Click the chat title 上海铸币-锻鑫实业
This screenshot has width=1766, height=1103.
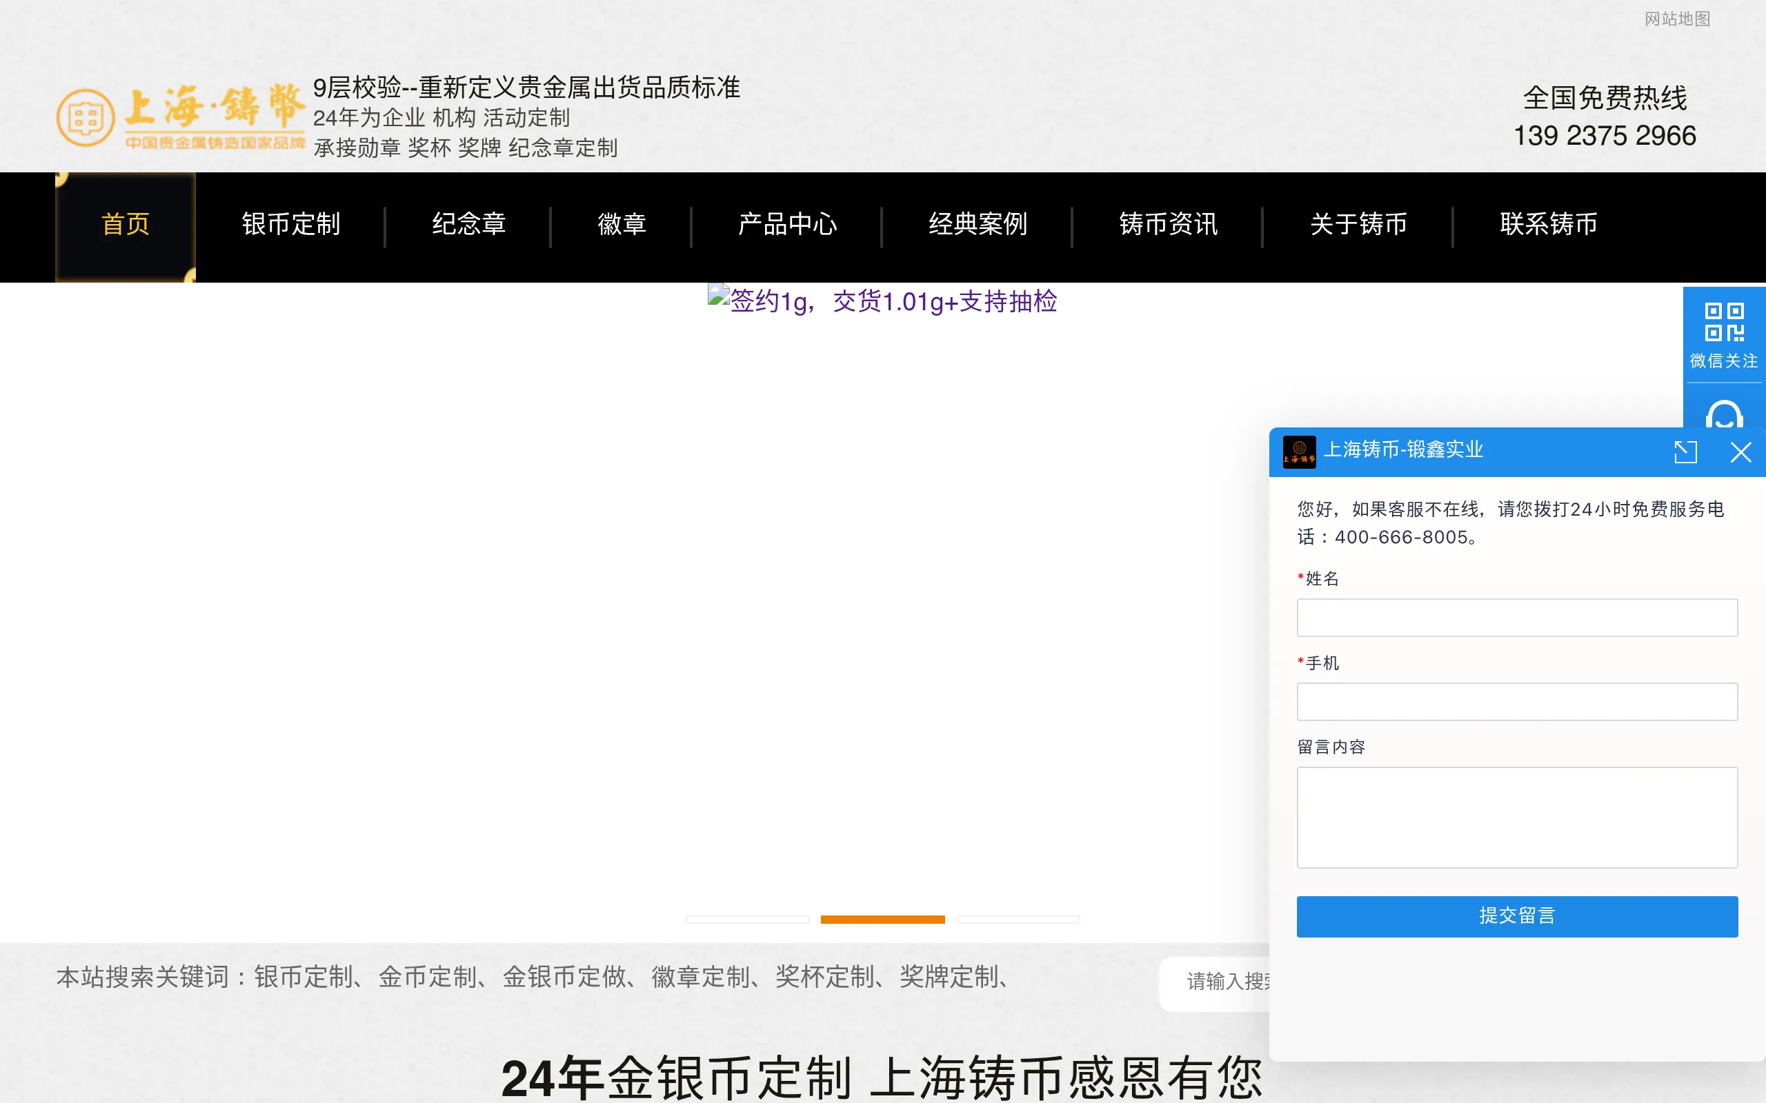click(x=1403, y=449)
